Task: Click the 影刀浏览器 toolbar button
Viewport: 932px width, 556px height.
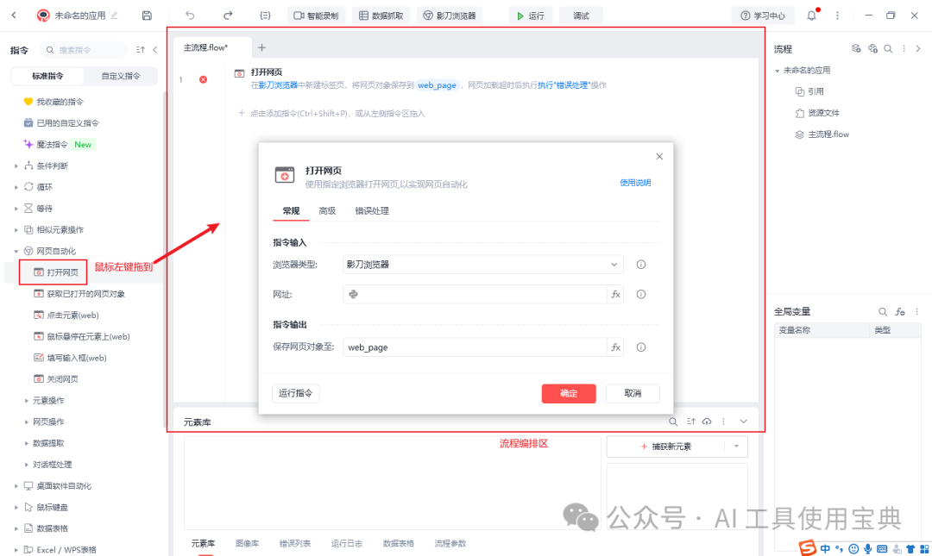Action: click(x=450, y=16)
